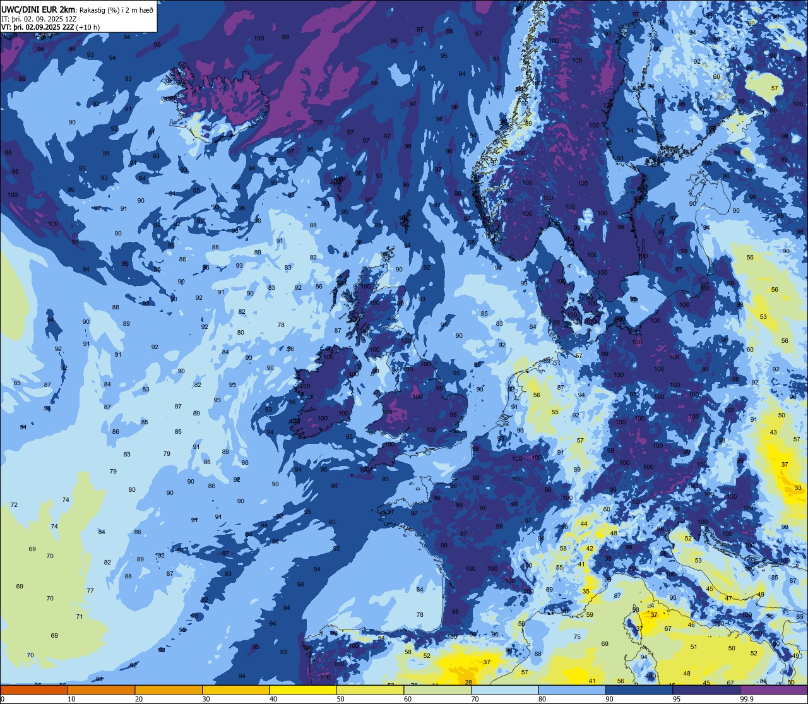Select the pale green 60–70 legend swatch

[437, 689]
